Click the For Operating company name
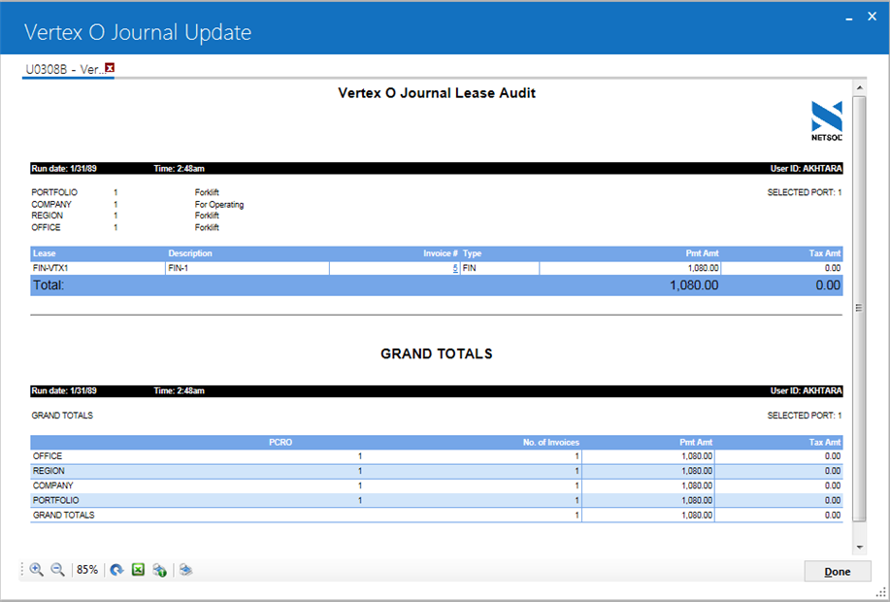890x602 pixels. (219, 205)
